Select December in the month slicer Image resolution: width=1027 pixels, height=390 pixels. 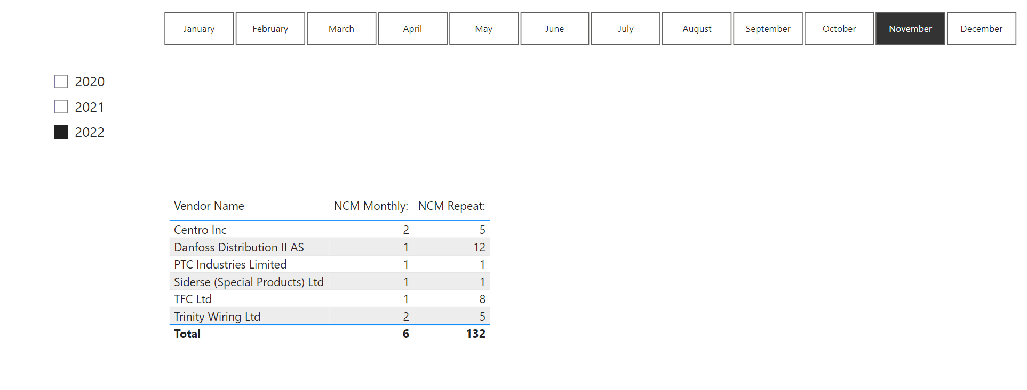pos(982,29)
